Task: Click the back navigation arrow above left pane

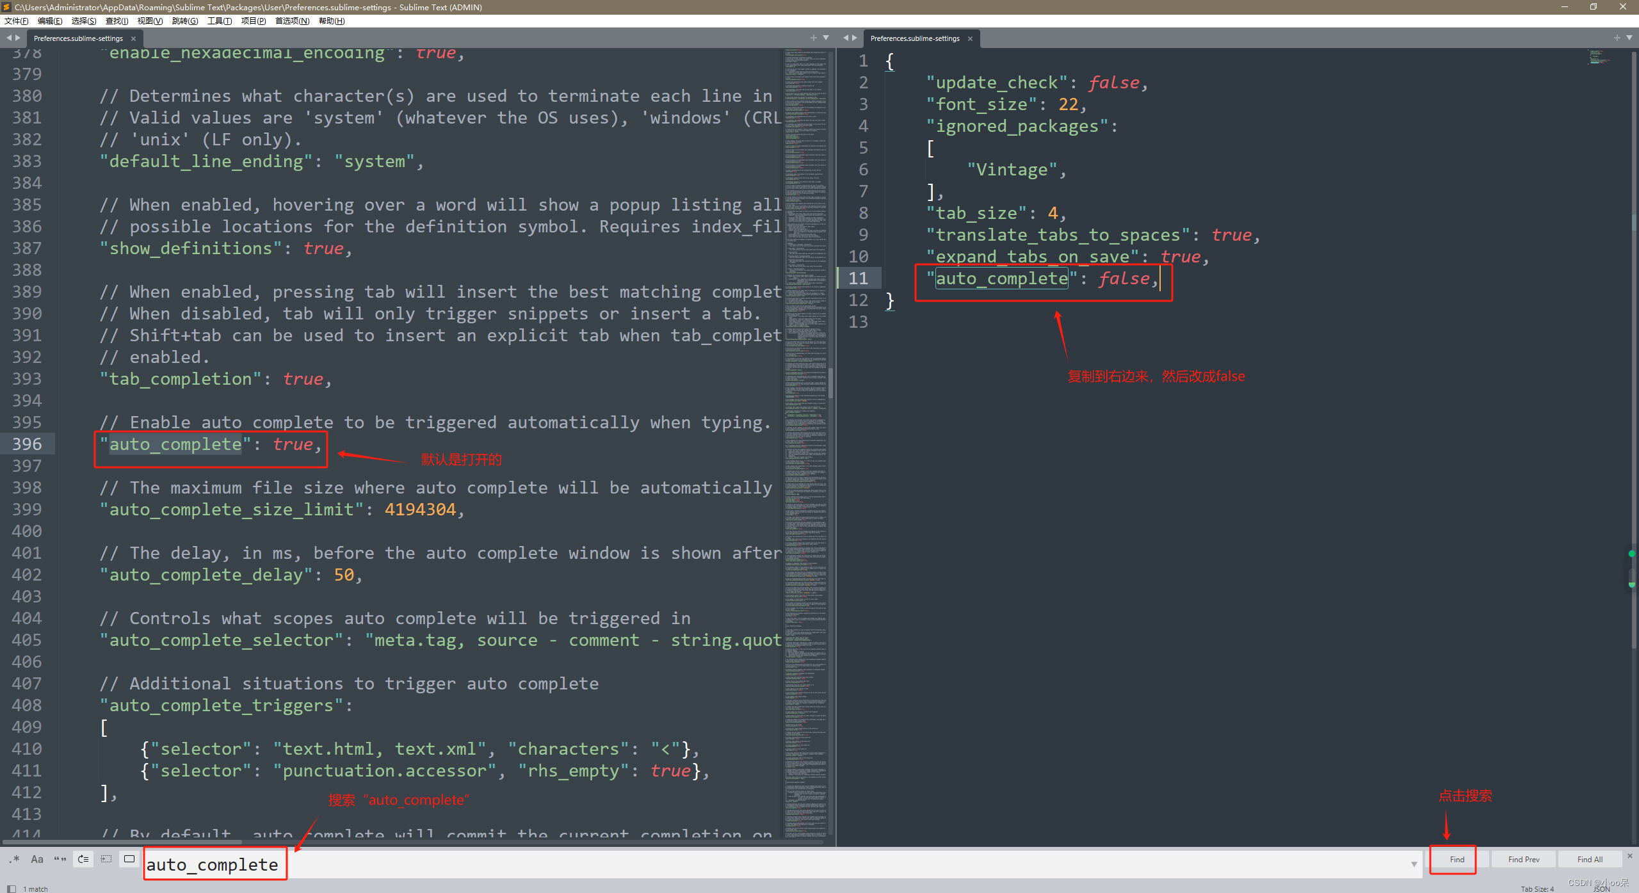Action: [x=9, y=37]
